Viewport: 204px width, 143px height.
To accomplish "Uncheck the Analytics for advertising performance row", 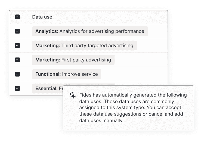I will (17, 31).
